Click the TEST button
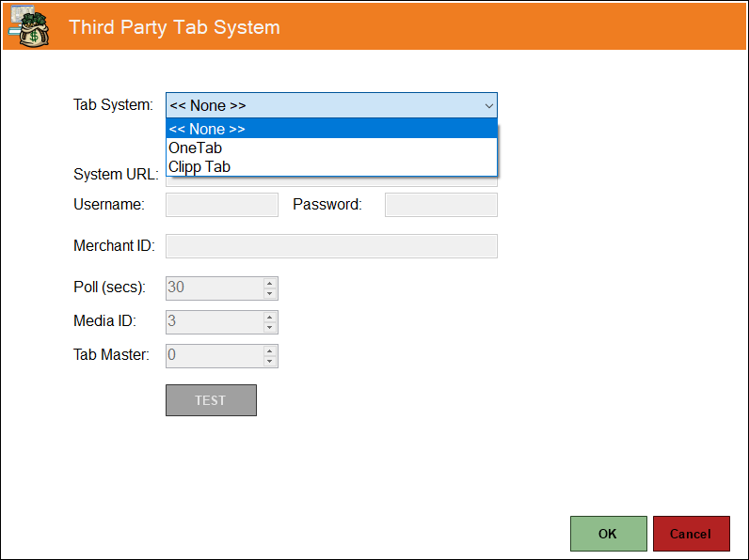The height and width of the screenshot is (560, 749). pos(211,400)
